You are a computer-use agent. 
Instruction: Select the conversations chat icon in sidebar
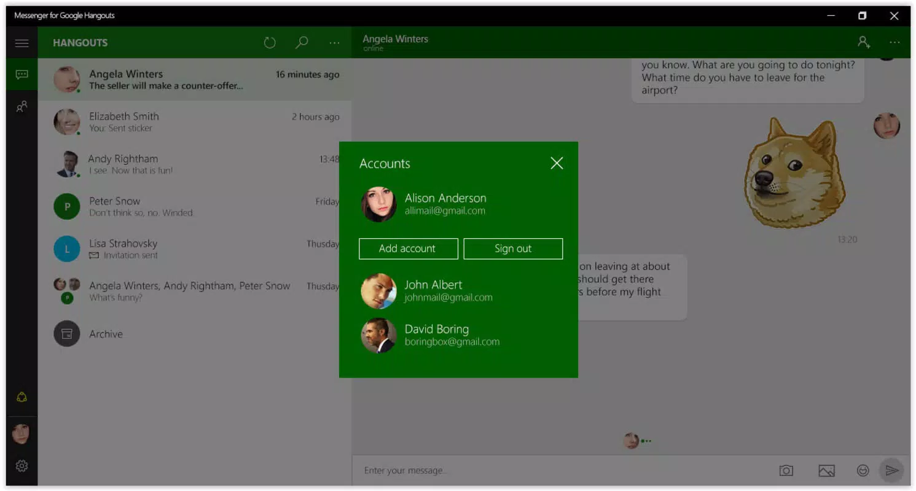point(22,75)
